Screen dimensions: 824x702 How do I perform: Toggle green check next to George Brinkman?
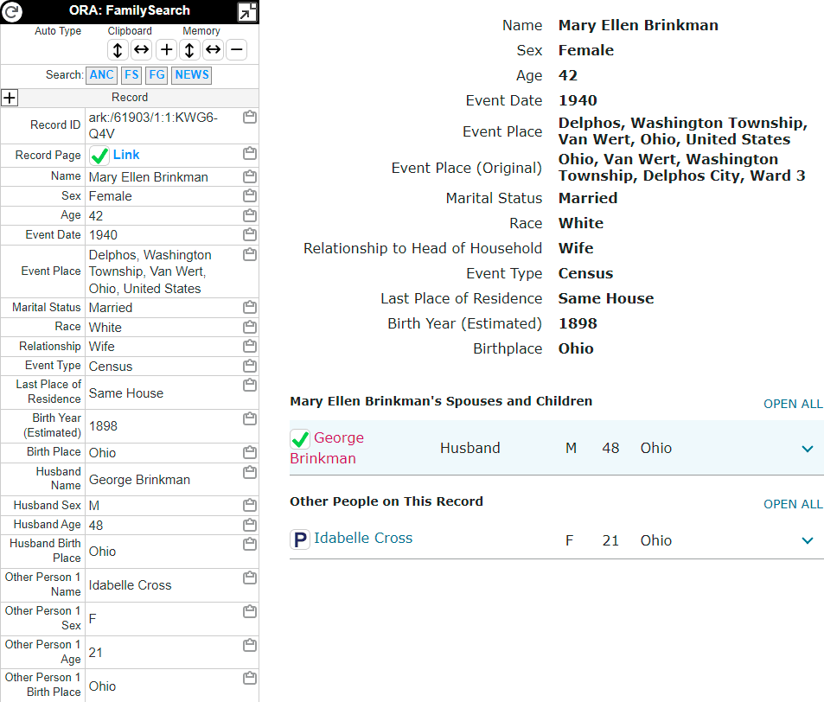pyautogui.click(x=300, y=439)
